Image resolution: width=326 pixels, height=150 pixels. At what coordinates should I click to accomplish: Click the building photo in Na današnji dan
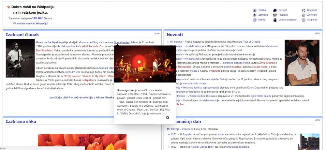pos(309,142)
